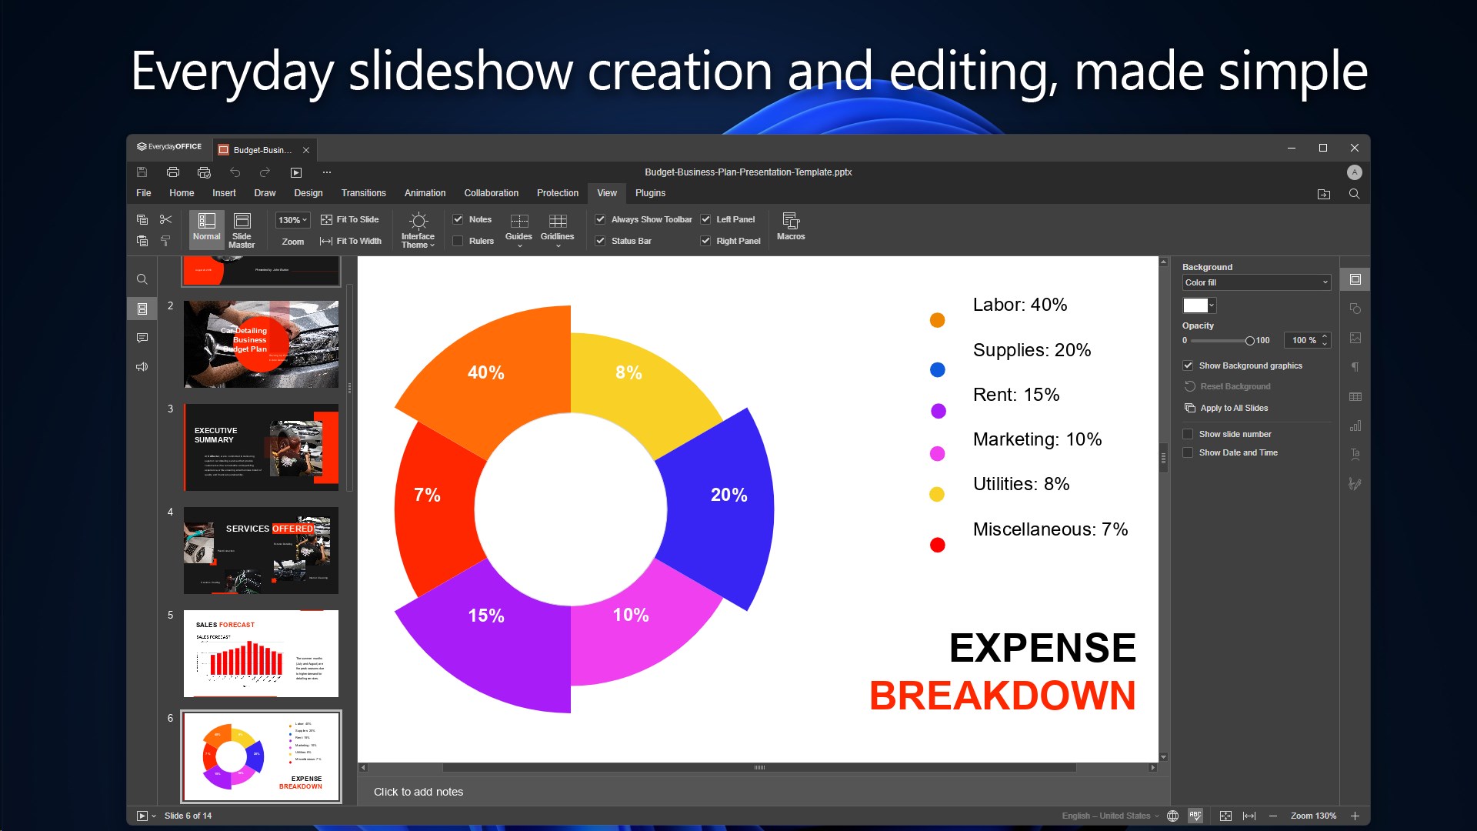Switch to the Animation tab
The height and width of the screenshot is (831, 1477).
click(425, 193)
